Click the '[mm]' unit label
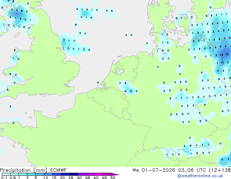 40,170
